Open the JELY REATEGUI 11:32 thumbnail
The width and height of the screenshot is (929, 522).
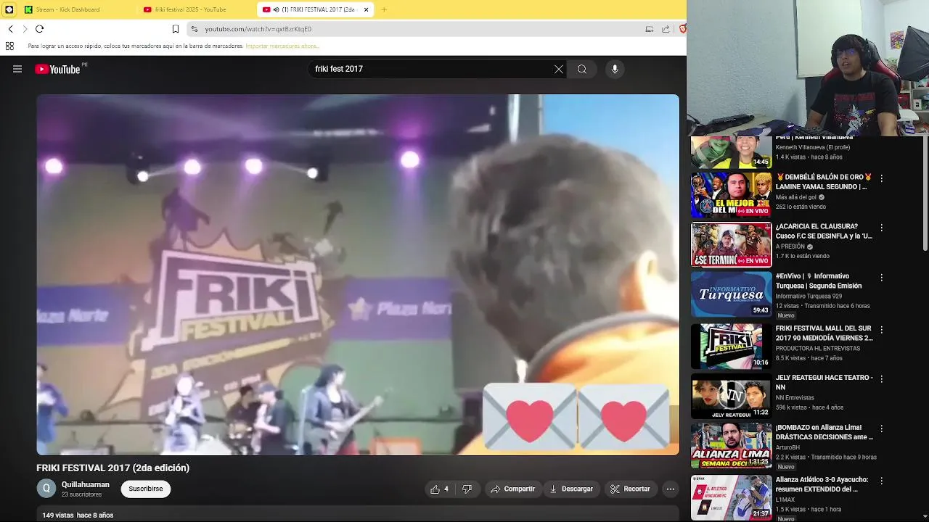731,396
